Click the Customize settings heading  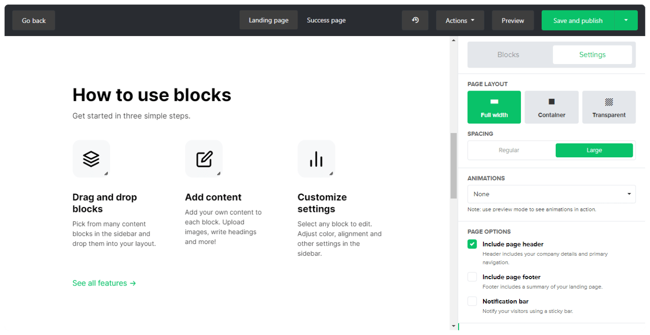322,203
